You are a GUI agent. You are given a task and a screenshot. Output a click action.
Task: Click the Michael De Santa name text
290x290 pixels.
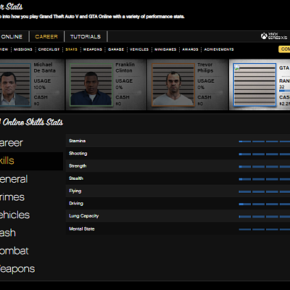pyautogui.click(x=44, y=67)
